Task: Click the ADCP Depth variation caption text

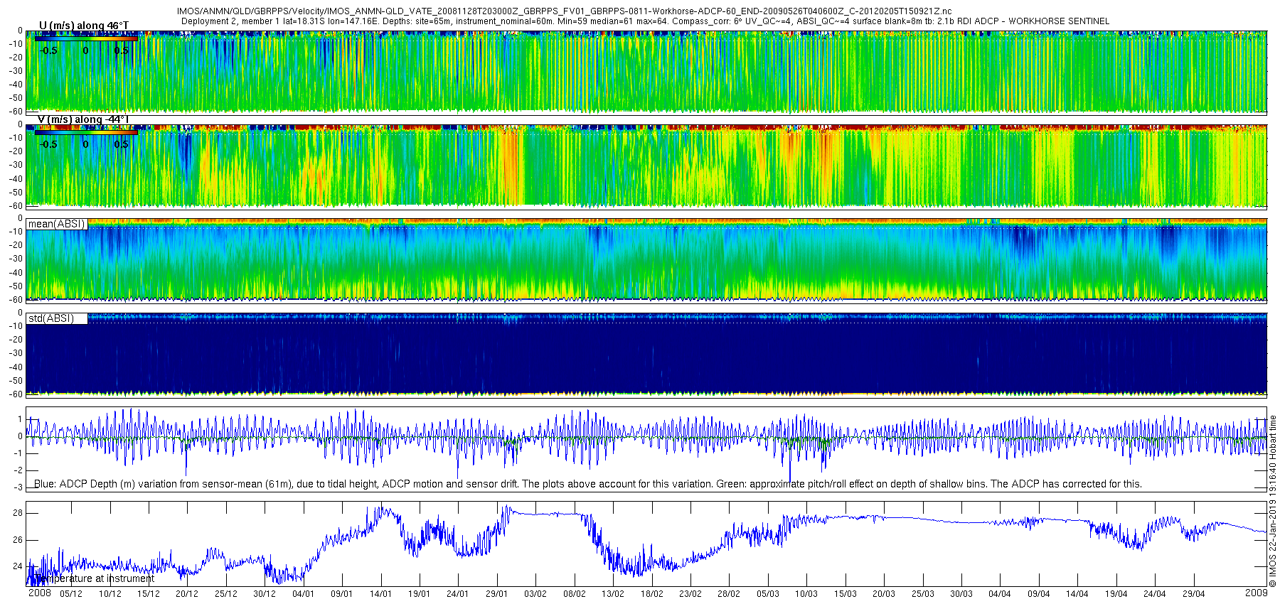Action: tap(588, 484)
